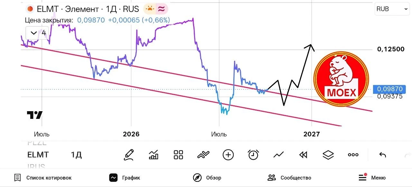This screenshot has width=412, height=187.
Task: Change chart type line icon
Action: pyautogui.click(x=278, y=155)
